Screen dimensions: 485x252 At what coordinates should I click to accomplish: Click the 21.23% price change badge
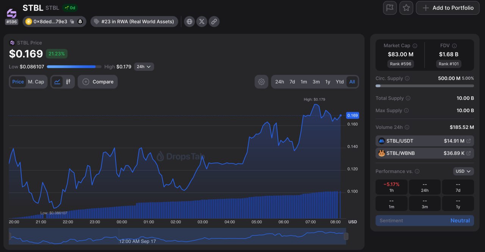(57, 54)
